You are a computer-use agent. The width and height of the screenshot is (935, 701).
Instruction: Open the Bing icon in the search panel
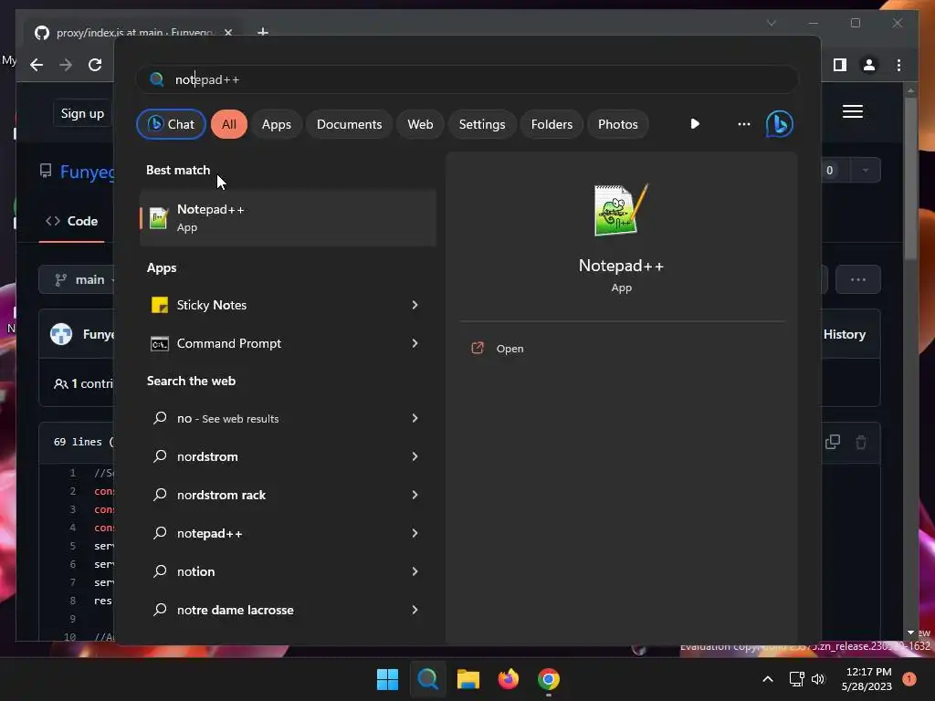coord(780,124)
